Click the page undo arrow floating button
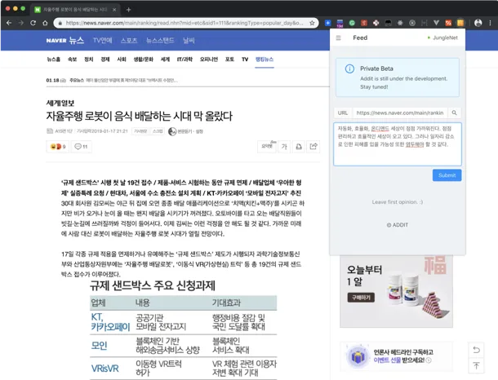498x380 pixels. [x=476, y=350]
